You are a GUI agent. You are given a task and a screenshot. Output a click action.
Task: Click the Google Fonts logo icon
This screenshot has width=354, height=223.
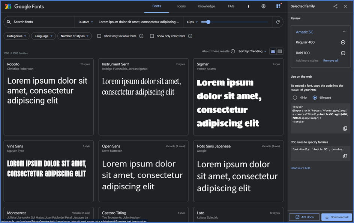click(8, 6)
